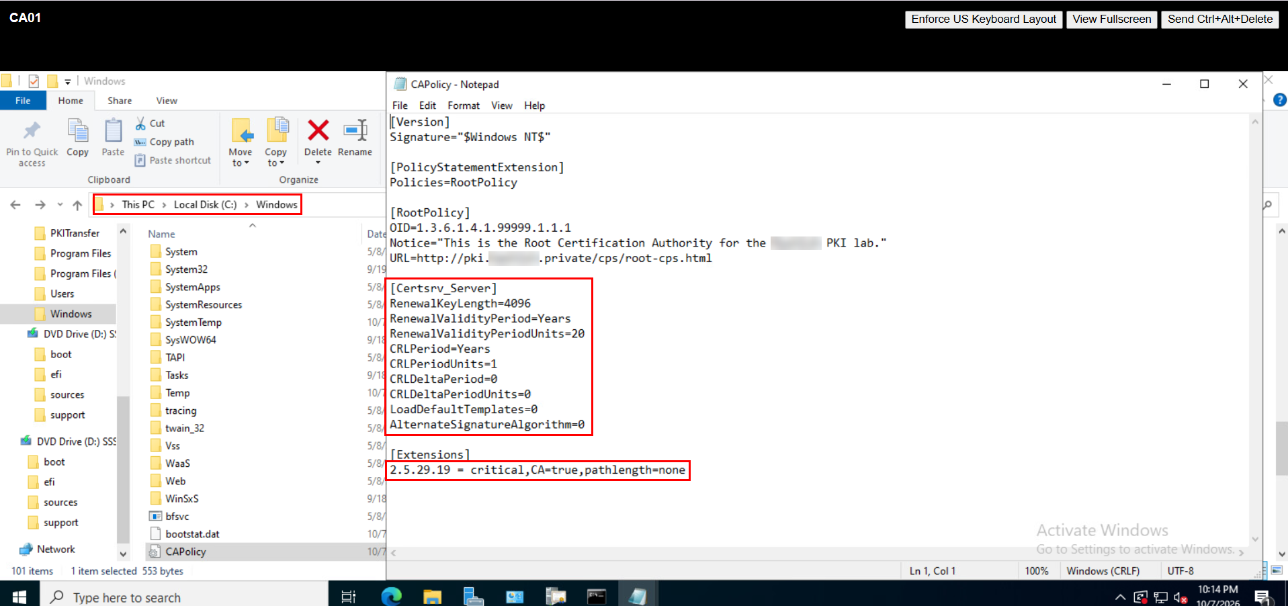The image size is (1288, 606).
Task: Open File Explorer from the taskbar
Action: [x=432, y=596]
